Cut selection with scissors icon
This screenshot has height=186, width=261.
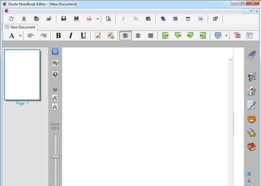[x=123, y=19]
